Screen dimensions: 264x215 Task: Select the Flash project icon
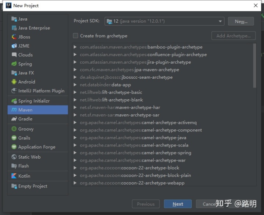[14, 166]
